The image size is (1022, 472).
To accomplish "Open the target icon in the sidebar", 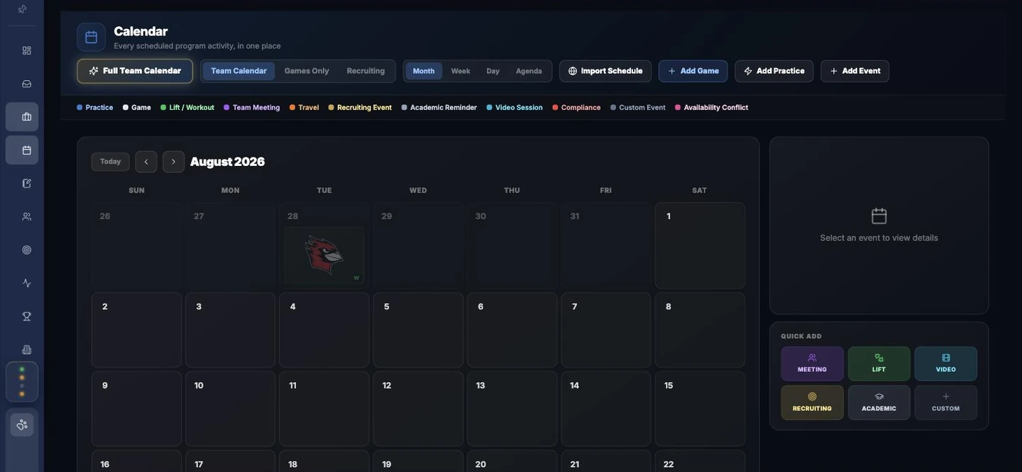I will click(27, 250).
